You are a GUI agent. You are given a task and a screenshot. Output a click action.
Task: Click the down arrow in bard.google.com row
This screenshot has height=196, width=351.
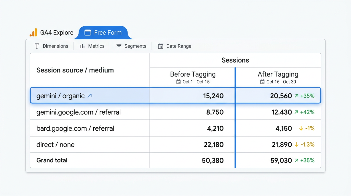(x=301, y=128)
